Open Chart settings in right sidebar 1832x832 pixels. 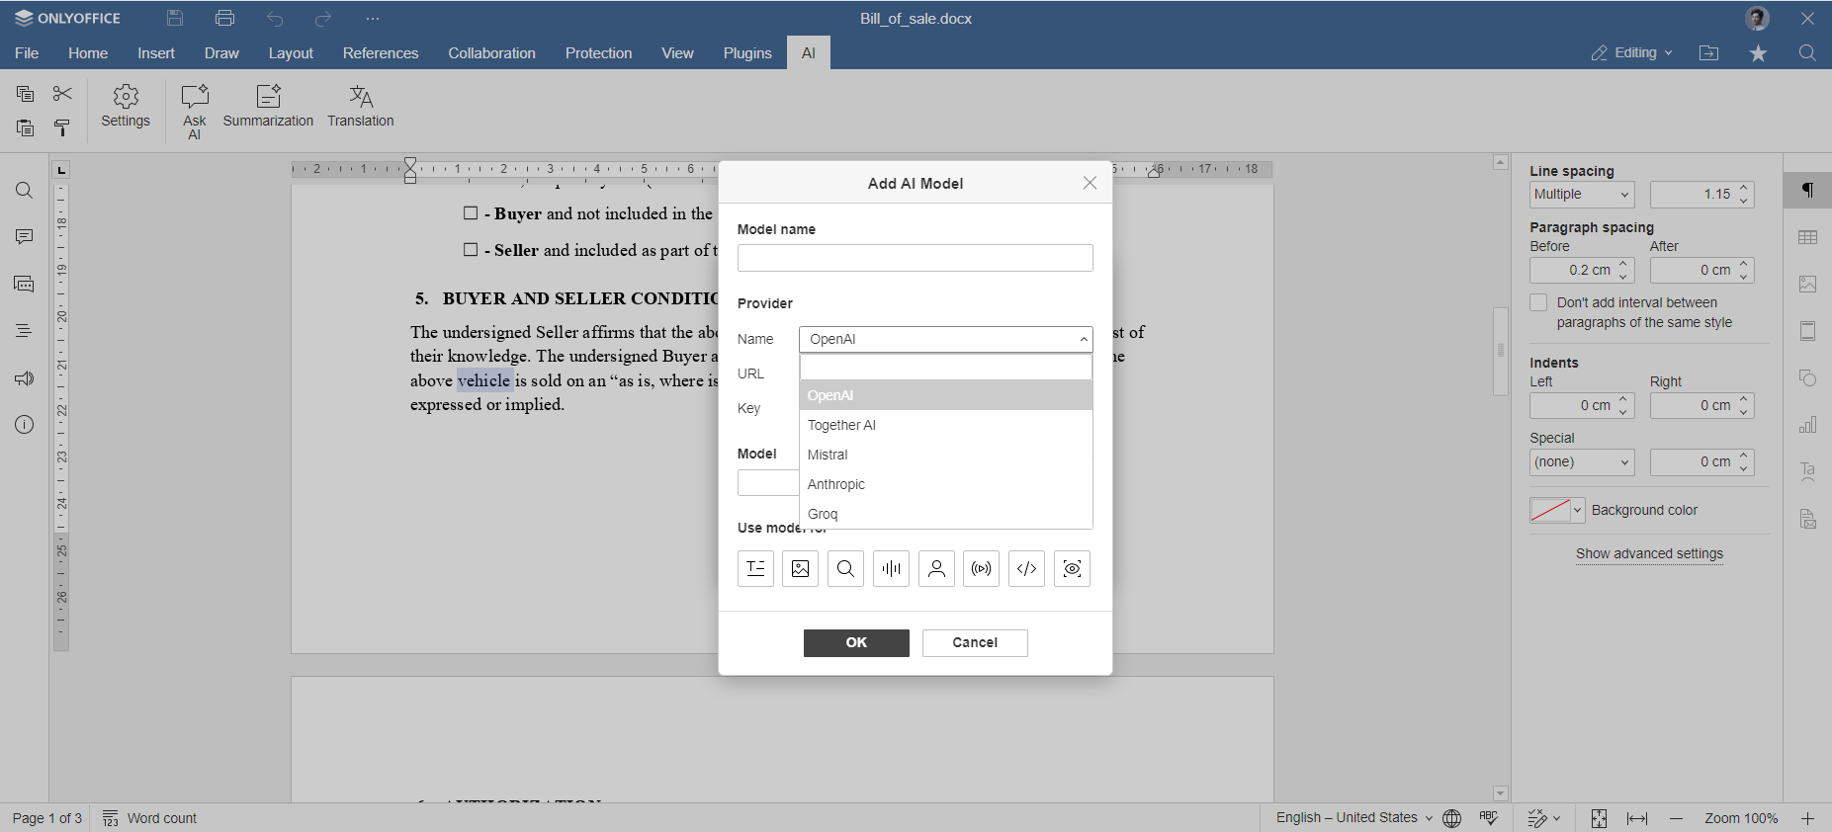click(1807, 425)
